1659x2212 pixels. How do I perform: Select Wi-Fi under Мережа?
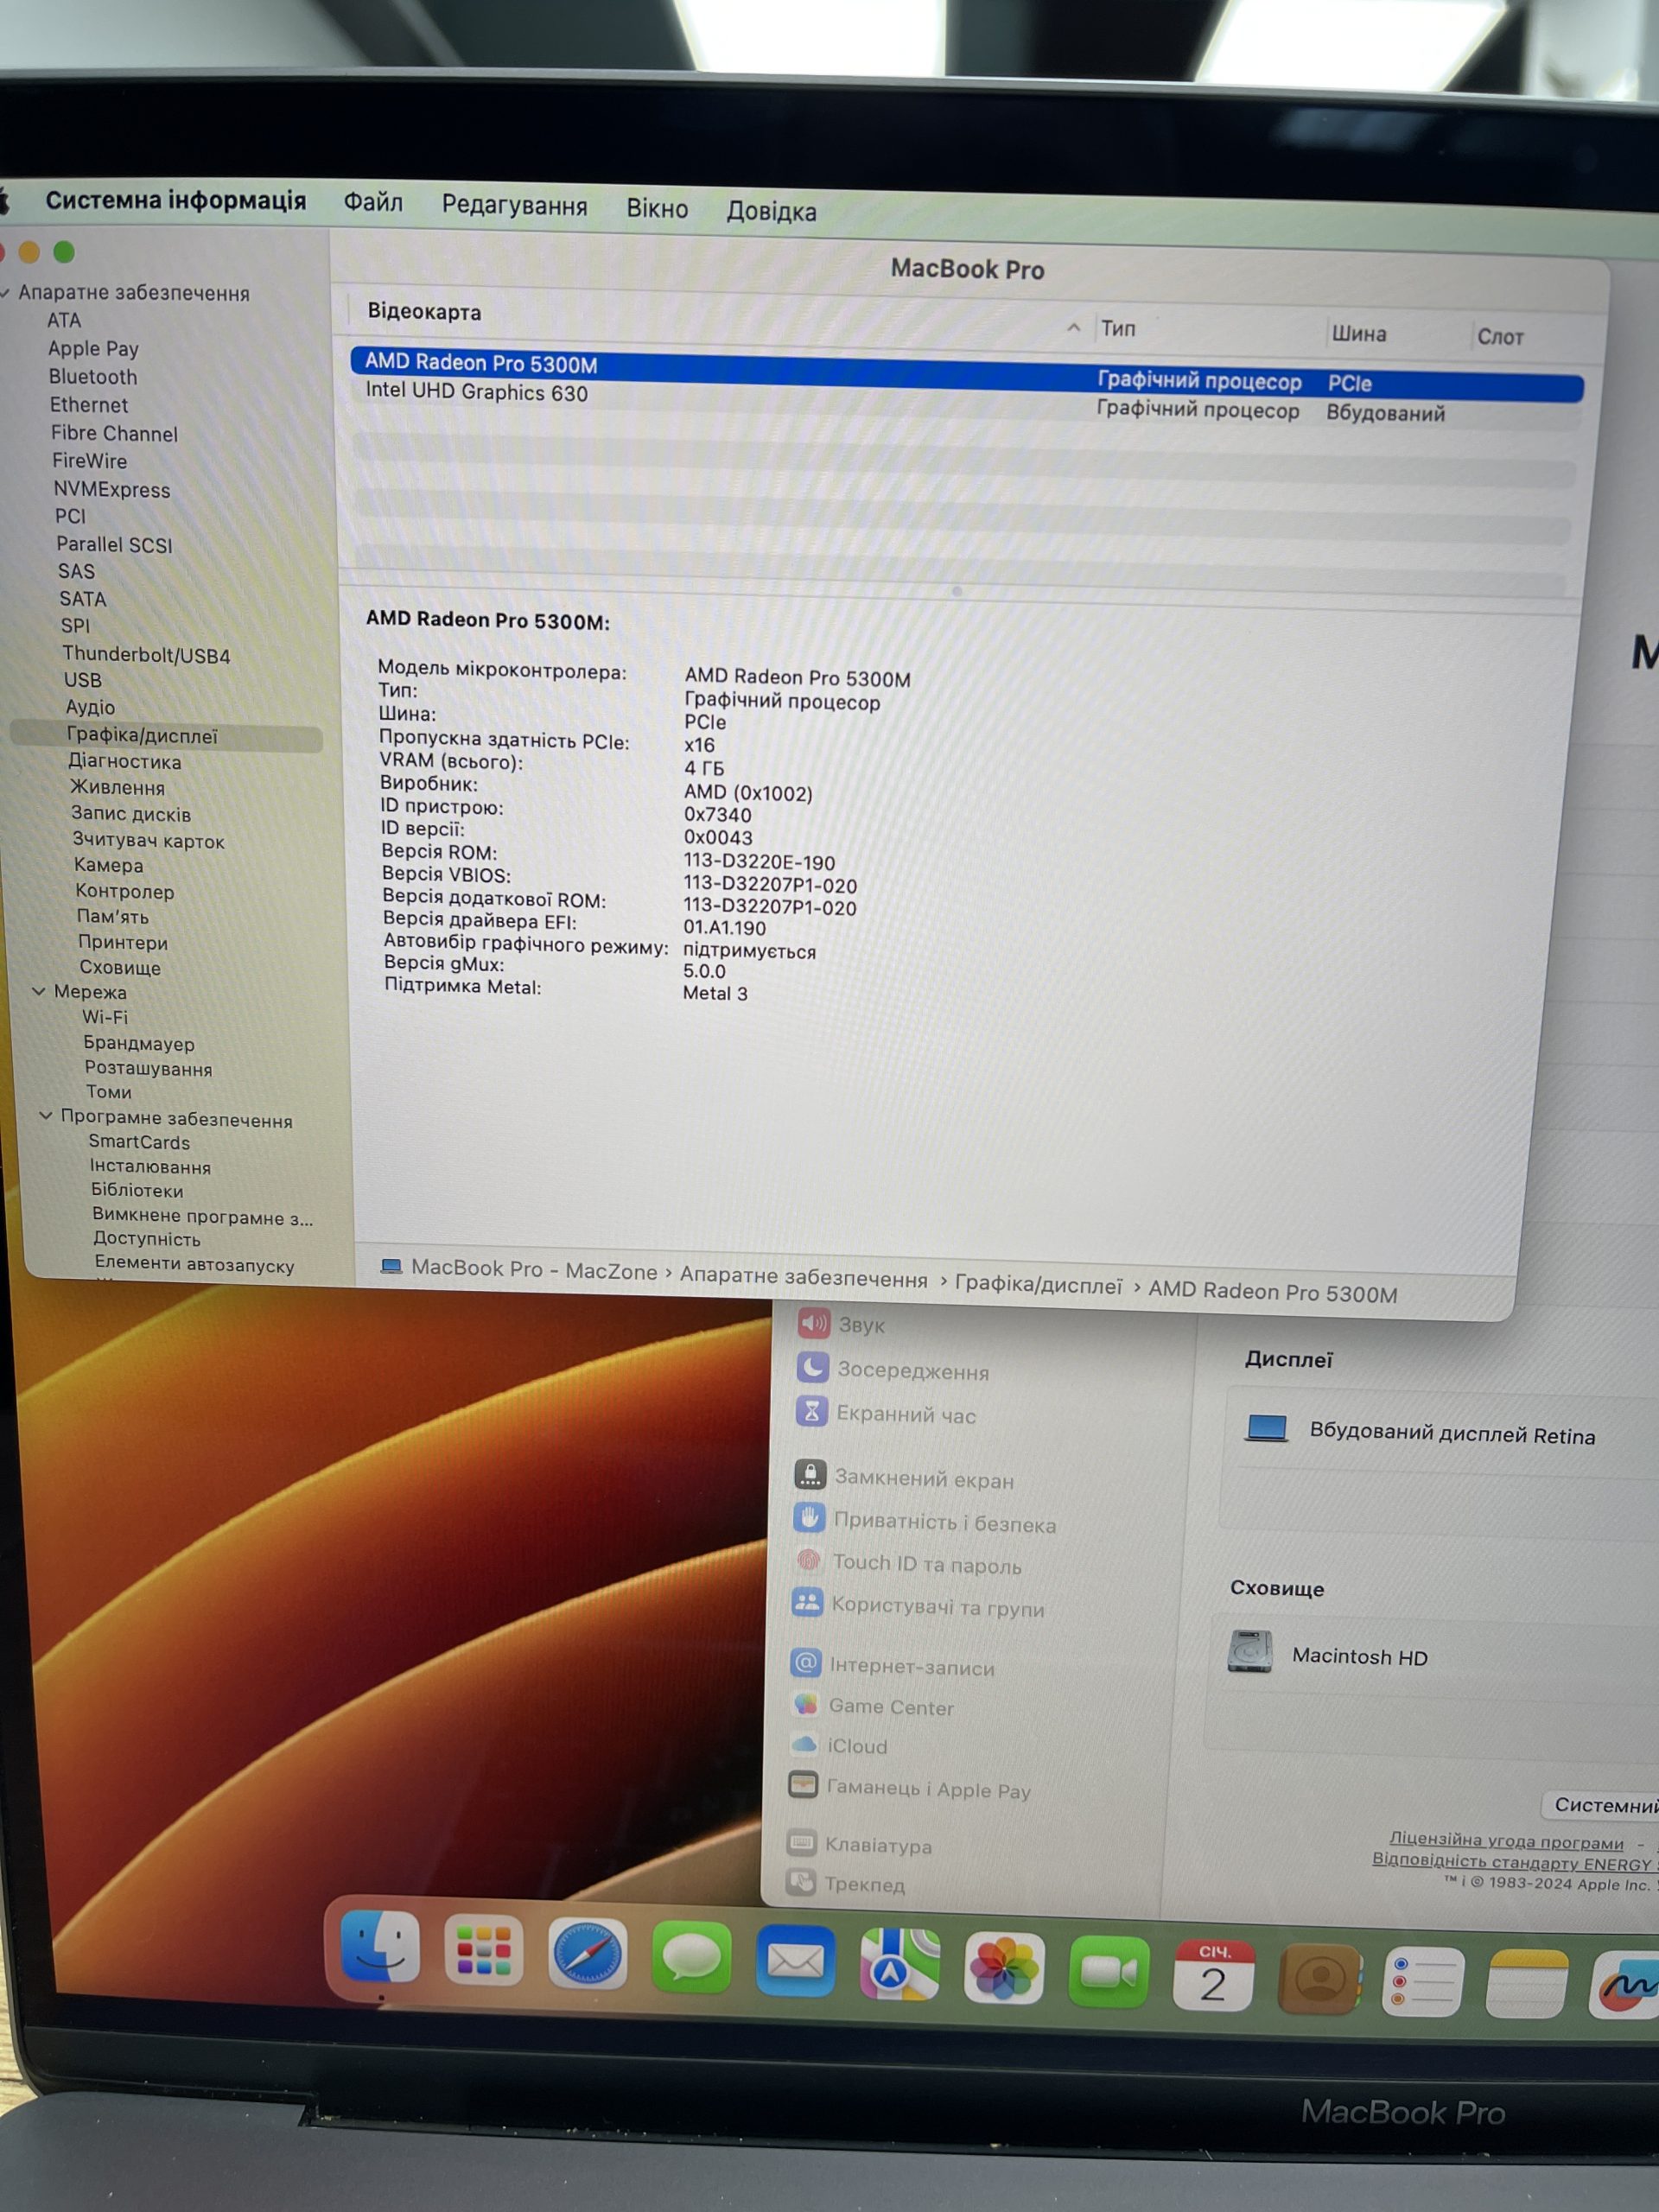pyautogui.click(x=104, y=1016)
